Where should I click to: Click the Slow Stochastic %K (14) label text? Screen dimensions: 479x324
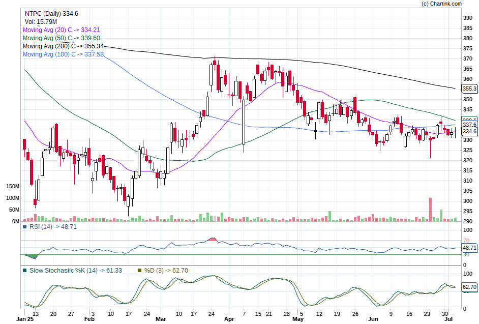click(x=75, y=271)
